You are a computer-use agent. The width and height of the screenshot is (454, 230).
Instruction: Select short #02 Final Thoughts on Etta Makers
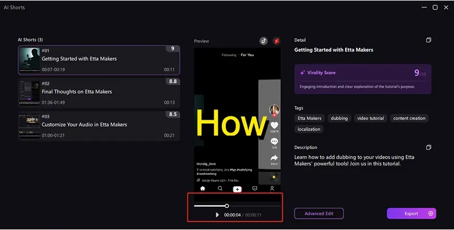pyautogui.click(x=99, y=92)
